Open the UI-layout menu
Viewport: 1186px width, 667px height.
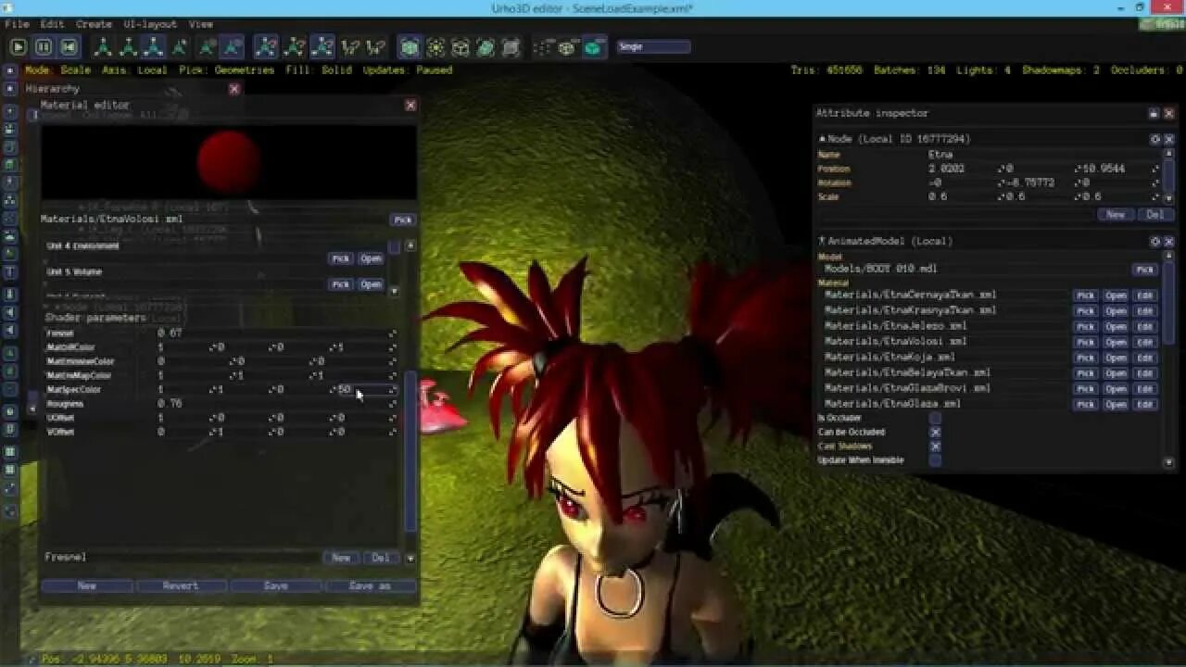[149, 24]
